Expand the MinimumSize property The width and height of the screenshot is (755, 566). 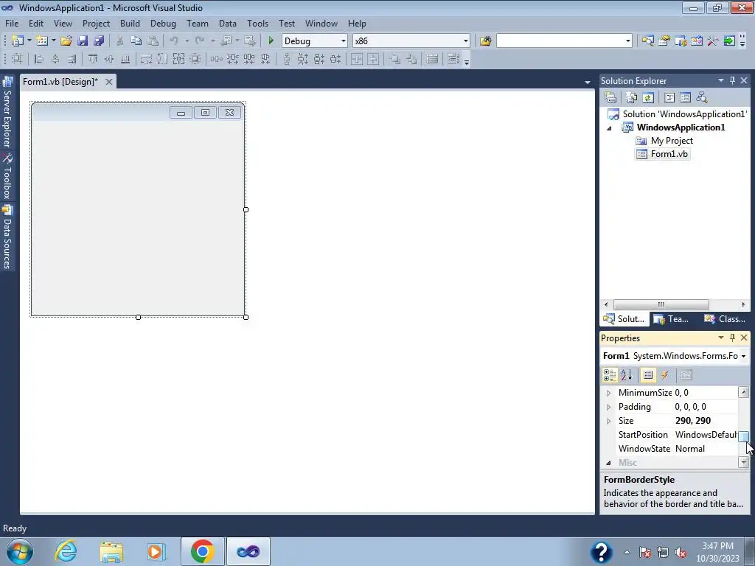click(x=608, y=394)
